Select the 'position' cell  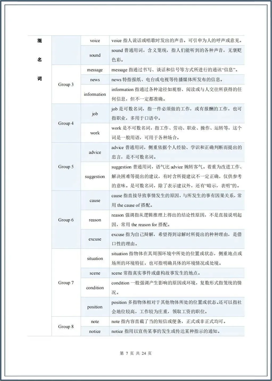(x=95, y=307)
